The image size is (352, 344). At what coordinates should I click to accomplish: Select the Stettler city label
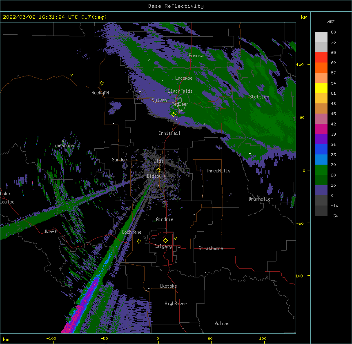(x=259, y=97)
